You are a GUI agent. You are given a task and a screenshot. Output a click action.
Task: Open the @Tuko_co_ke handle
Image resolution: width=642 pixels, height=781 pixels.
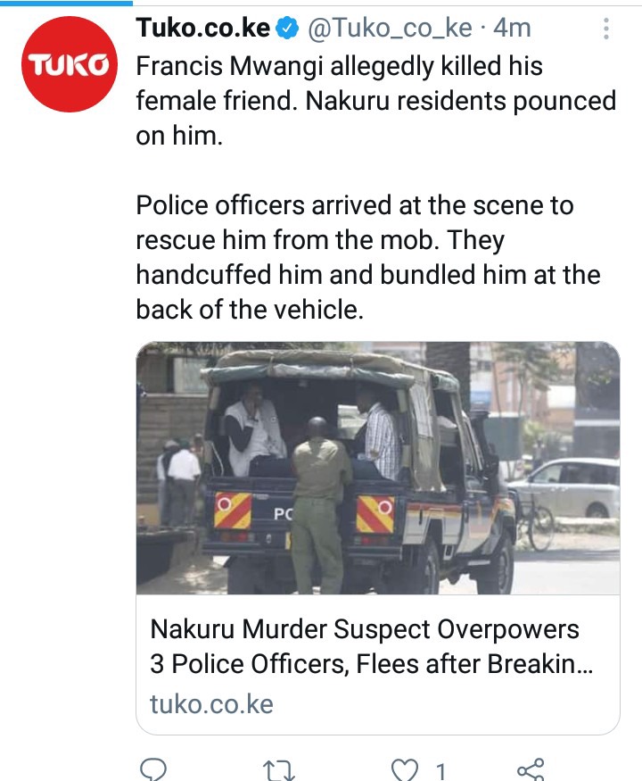point(390,29)
